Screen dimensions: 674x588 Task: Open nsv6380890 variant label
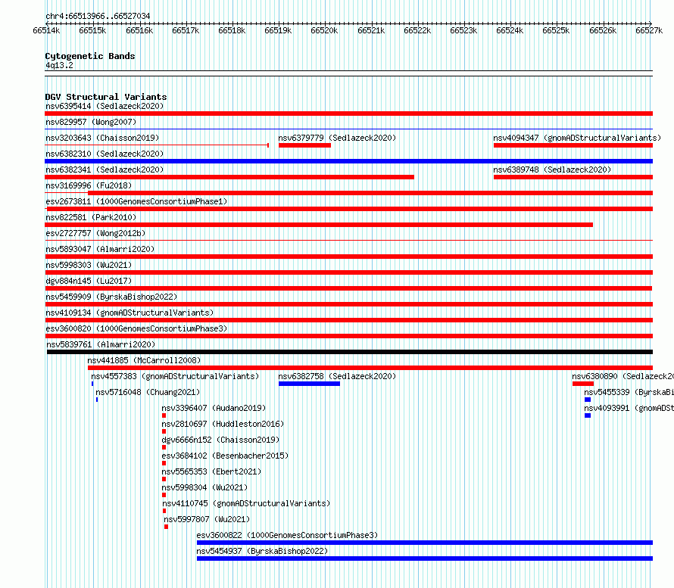(x=623, y=376)
